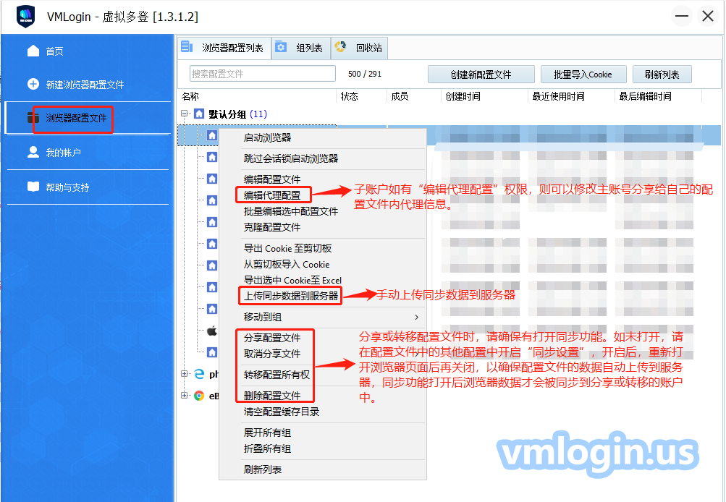Select 启动浏览器 from the context menu
Screen dimensions: 726x502
tap(267, 137)
